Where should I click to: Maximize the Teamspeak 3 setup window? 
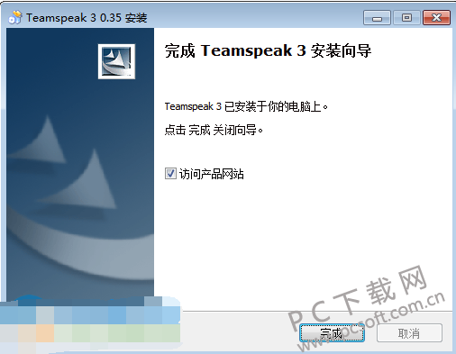[x=406, y=18]
